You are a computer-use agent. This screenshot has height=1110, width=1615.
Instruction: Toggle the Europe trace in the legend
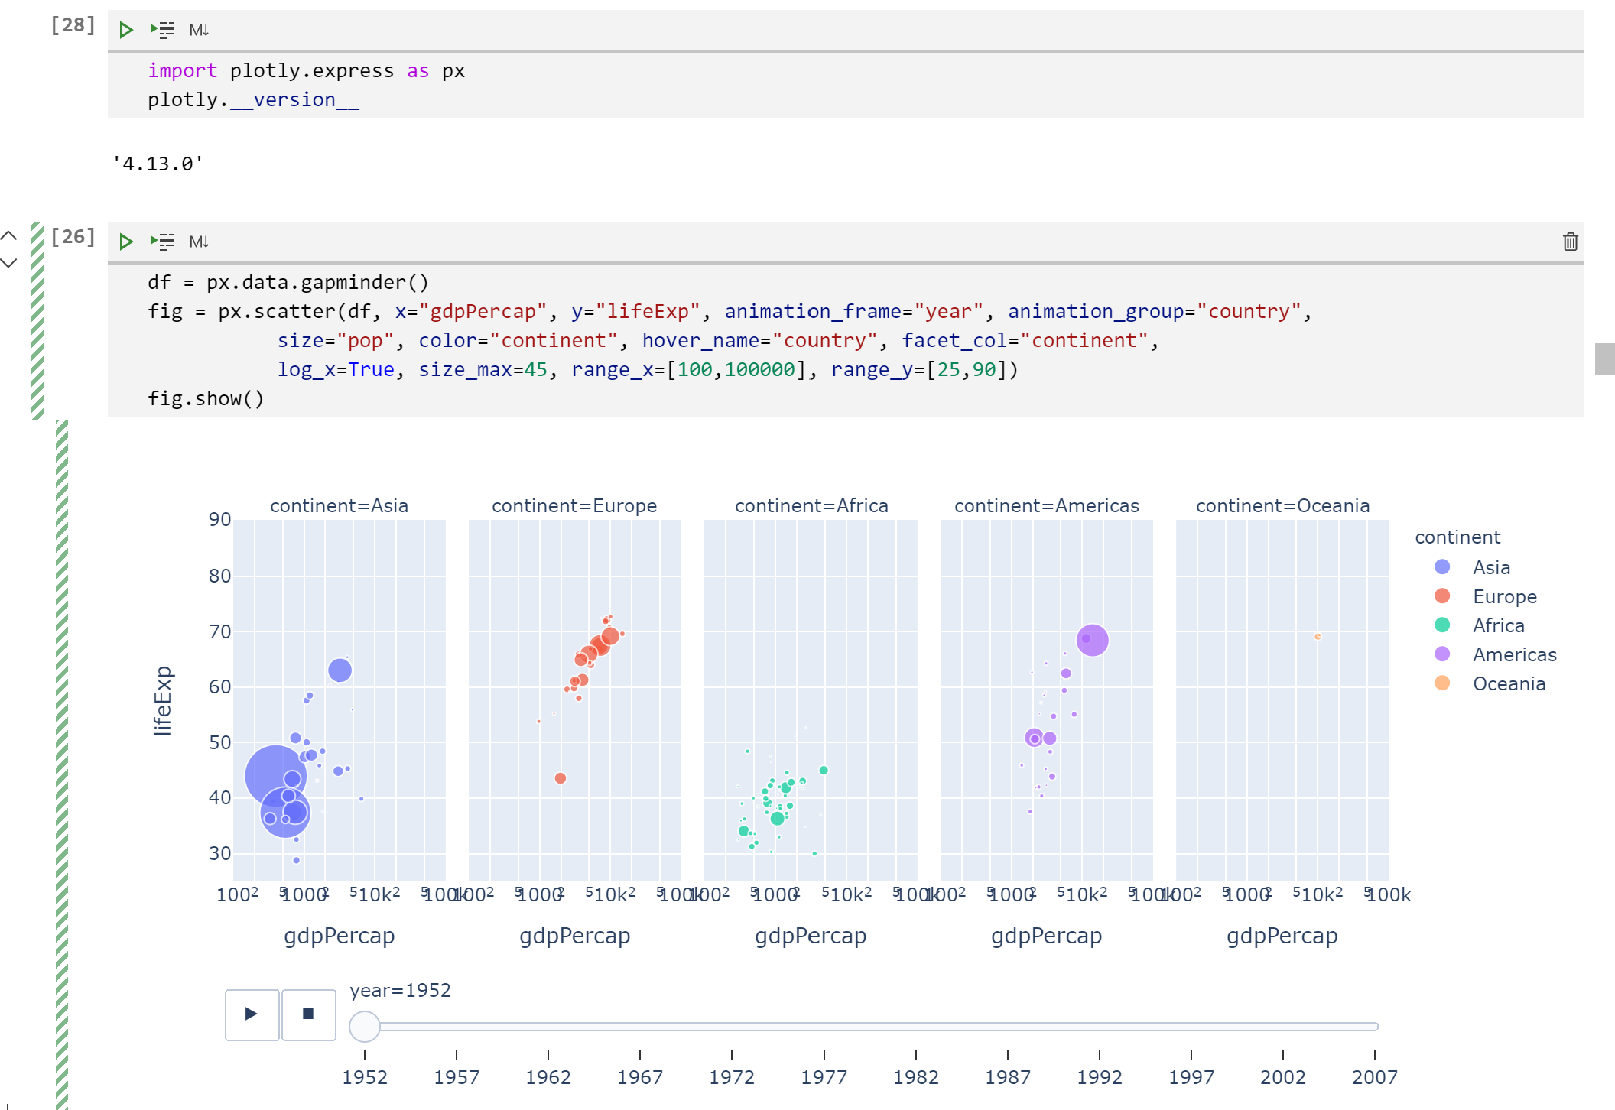(x=1503, y=596)
